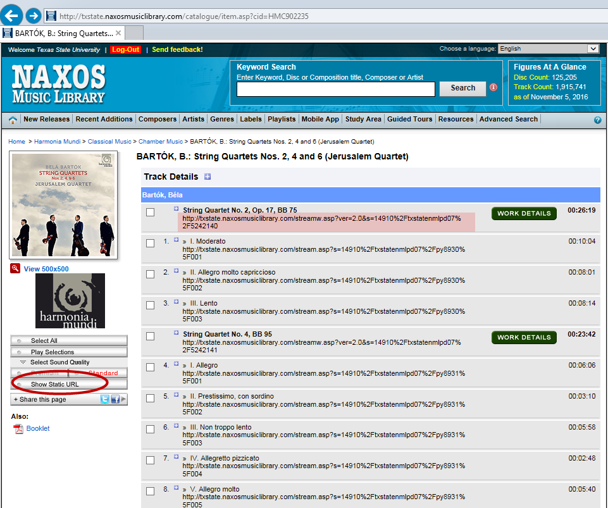Check the box for track 5 Prestissimo
Image resolution: width=608 pixels, height=508 pixels.
point(150,399)
